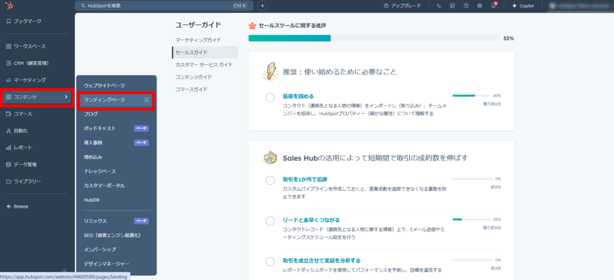The image size is (614, 280).
Task: Select カスタマーポータル in the submenu
Action: [x=104, y=186]
